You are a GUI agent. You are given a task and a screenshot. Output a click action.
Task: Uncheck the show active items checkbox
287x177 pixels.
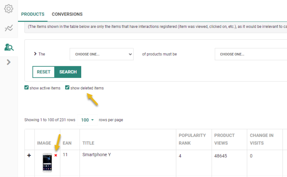pos(27,88)
